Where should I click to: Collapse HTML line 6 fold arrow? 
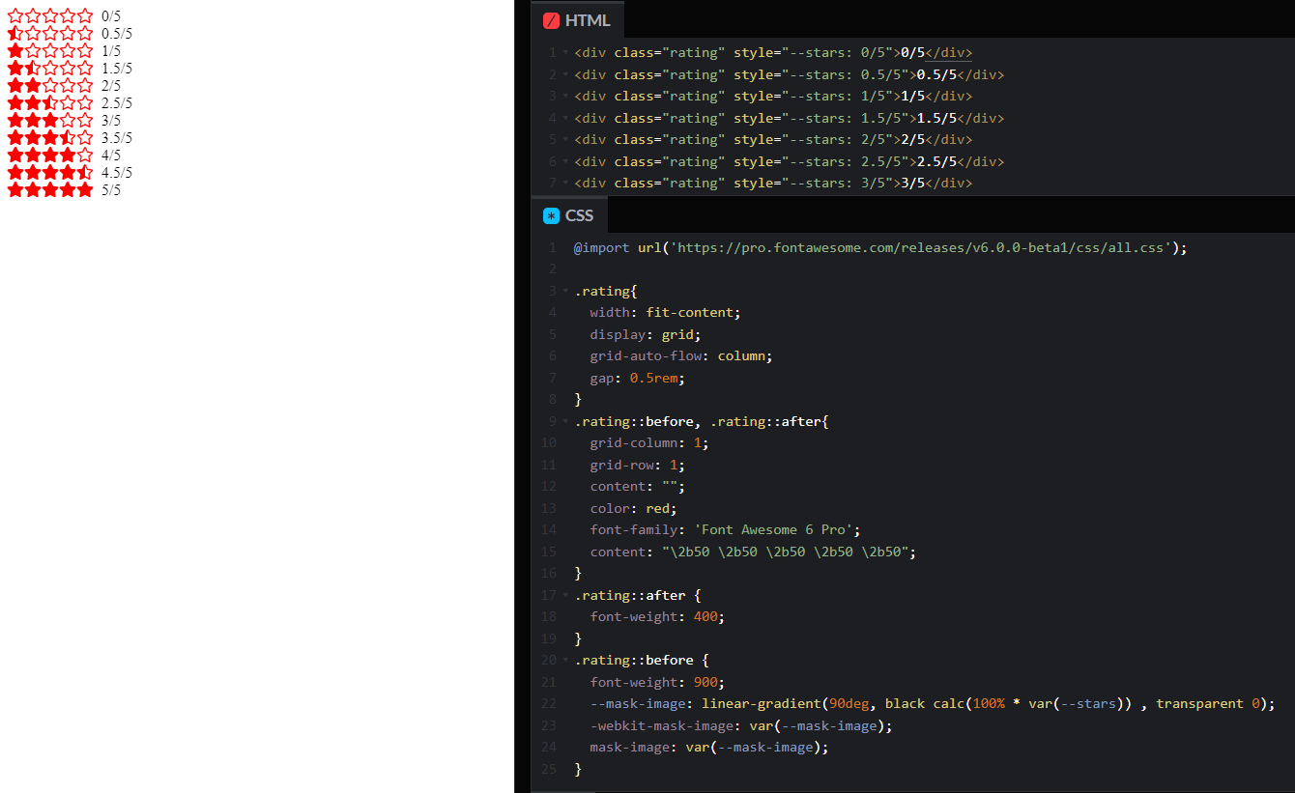tap(565, 161)
